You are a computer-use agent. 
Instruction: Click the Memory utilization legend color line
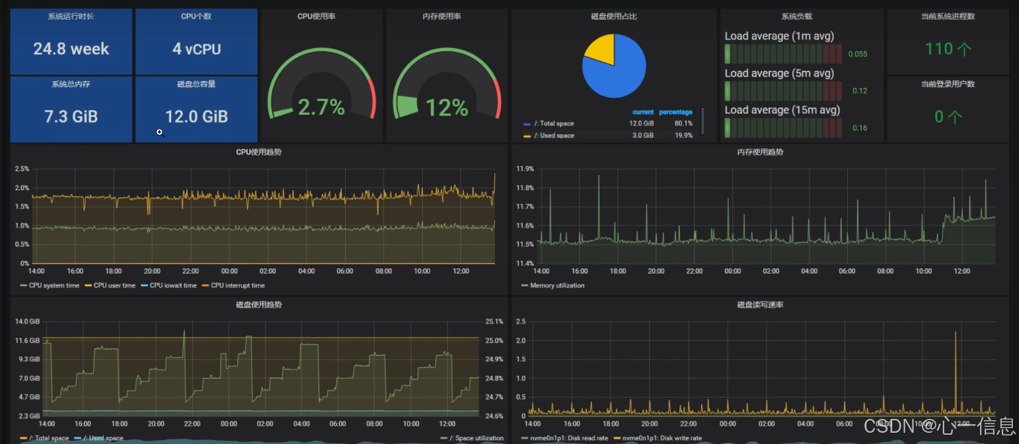524,285
